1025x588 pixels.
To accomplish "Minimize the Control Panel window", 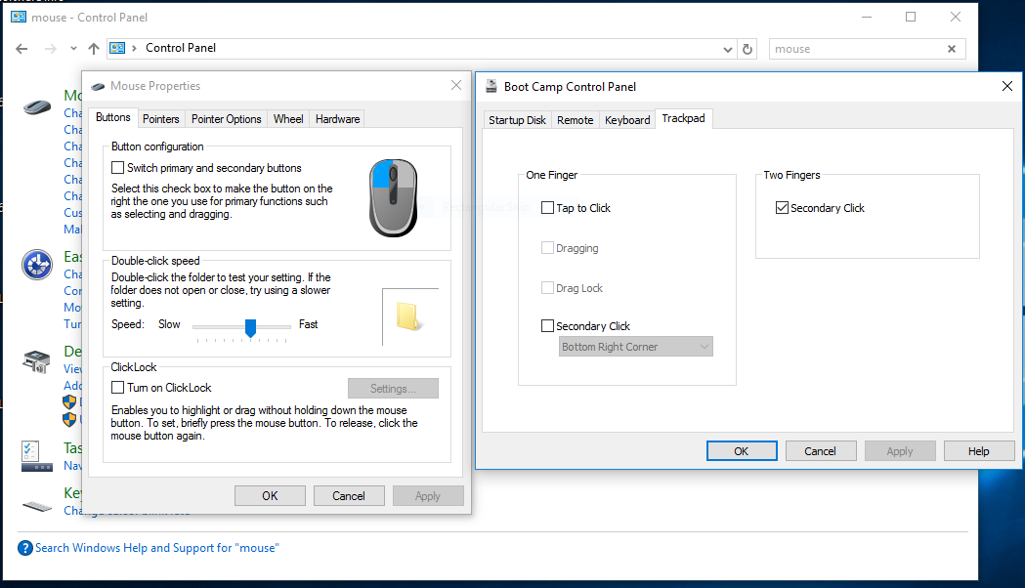I will click(867, 17).
